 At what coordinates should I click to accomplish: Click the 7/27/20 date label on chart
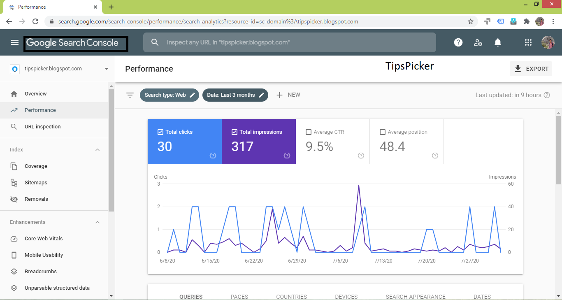470,261
